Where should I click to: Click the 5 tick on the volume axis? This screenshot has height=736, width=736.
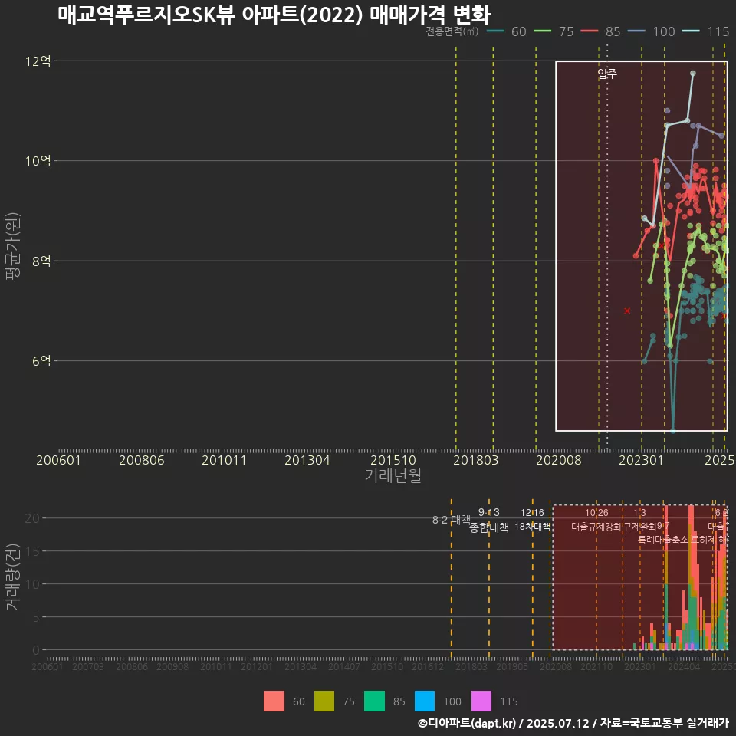[36, 616]
